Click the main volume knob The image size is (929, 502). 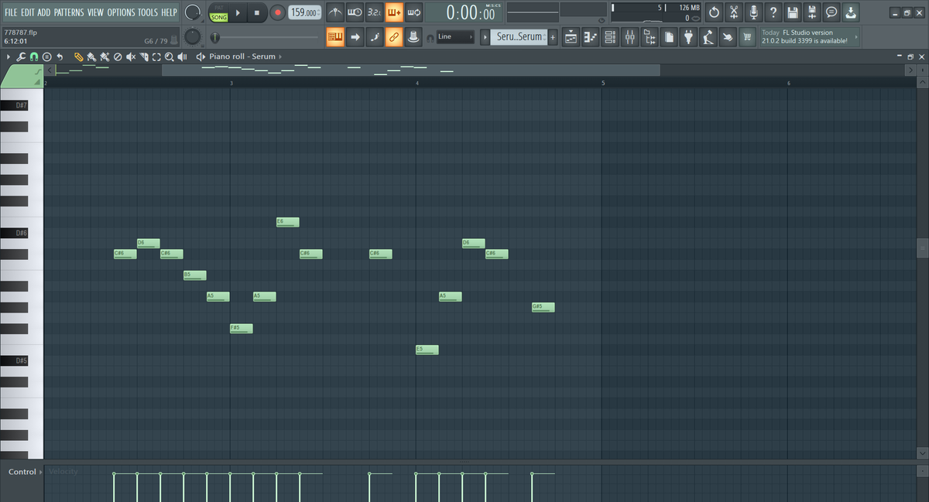click(194, 12)
